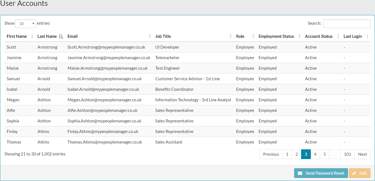Sort by Last Login arrows icon

367,36
